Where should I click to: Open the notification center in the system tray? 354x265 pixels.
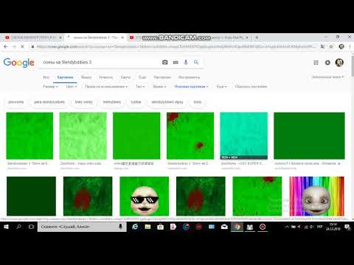[x=347, y=227]
